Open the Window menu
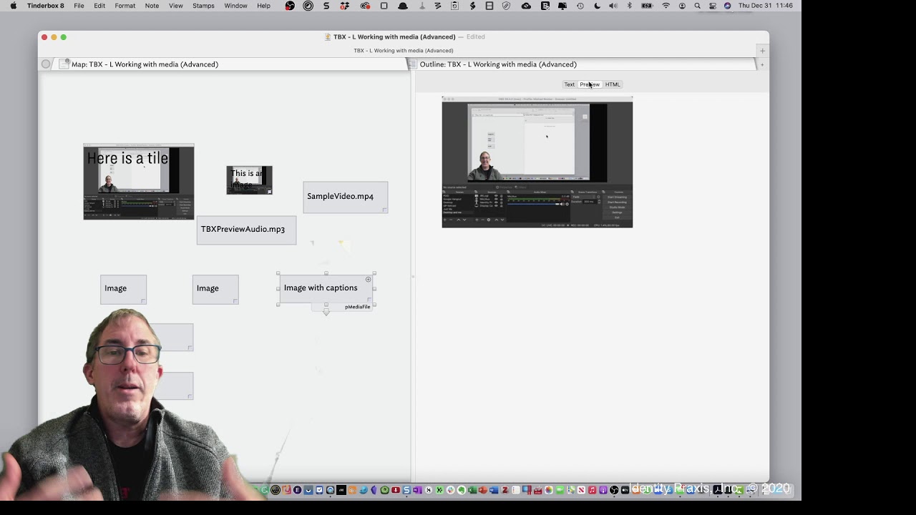 click(x=235, y=6)
